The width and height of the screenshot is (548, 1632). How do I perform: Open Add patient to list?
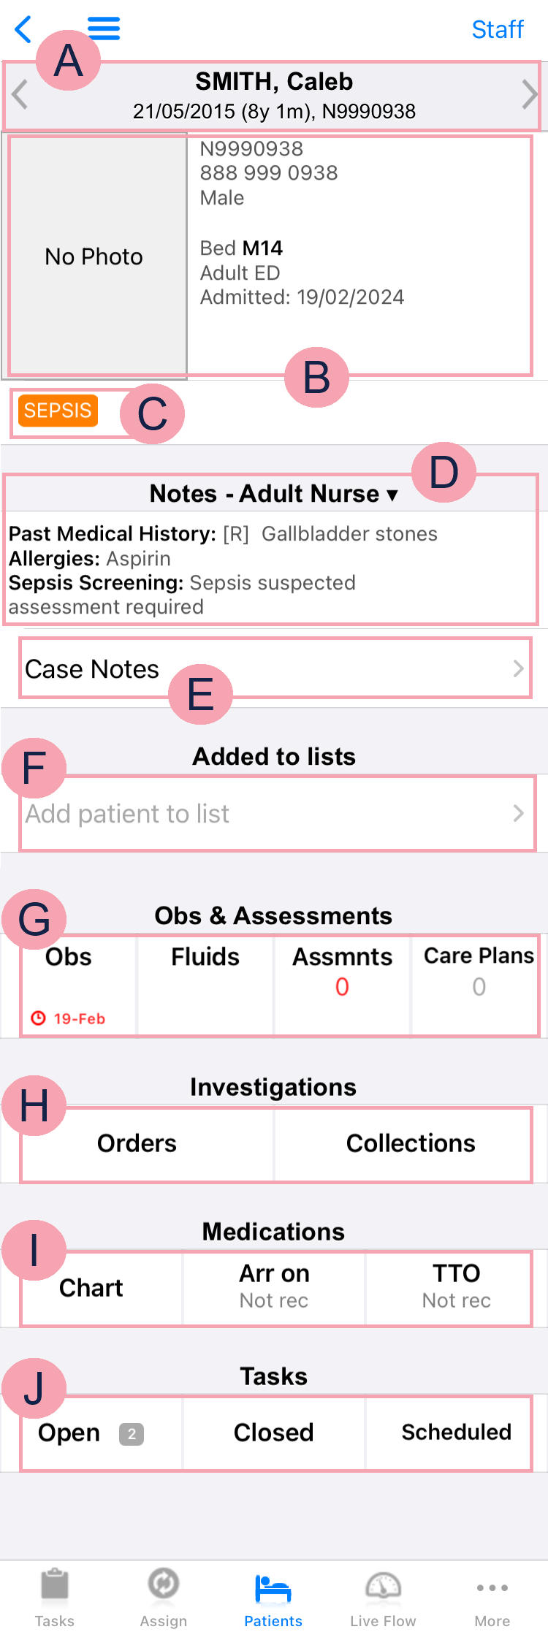pyautogui.click(x=274, y=814)
